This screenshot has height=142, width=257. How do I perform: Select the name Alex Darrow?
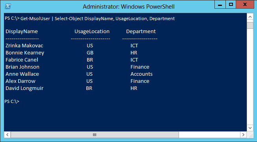pos(20,81)
